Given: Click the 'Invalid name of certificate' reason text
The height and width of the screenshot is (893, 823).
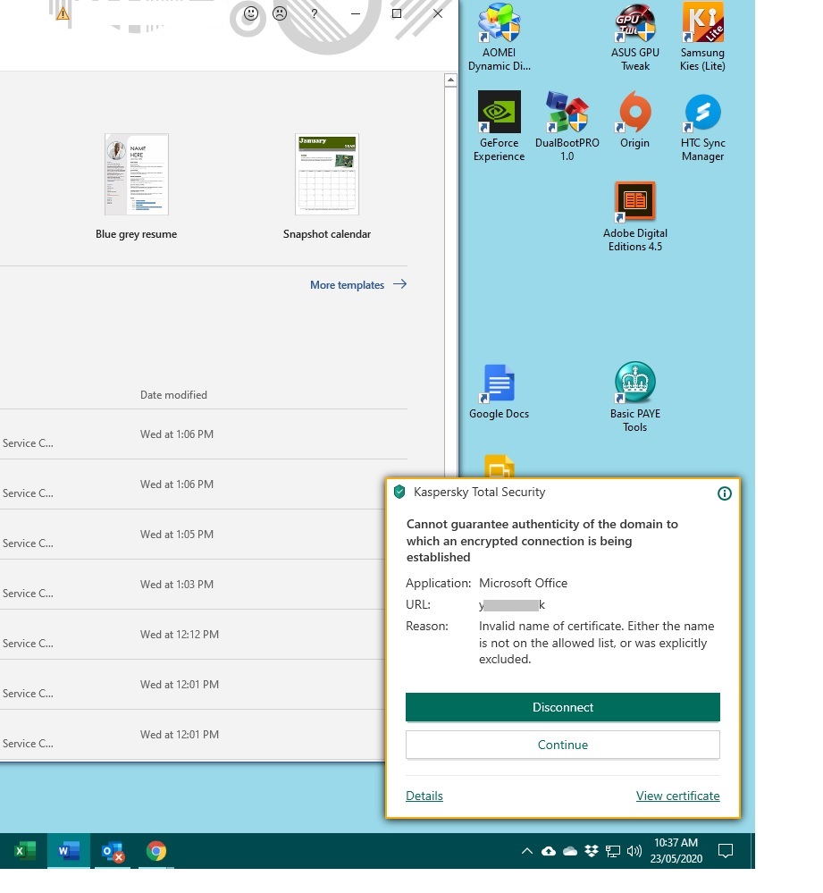Looking at the screenshot, I should coord(596,643).
